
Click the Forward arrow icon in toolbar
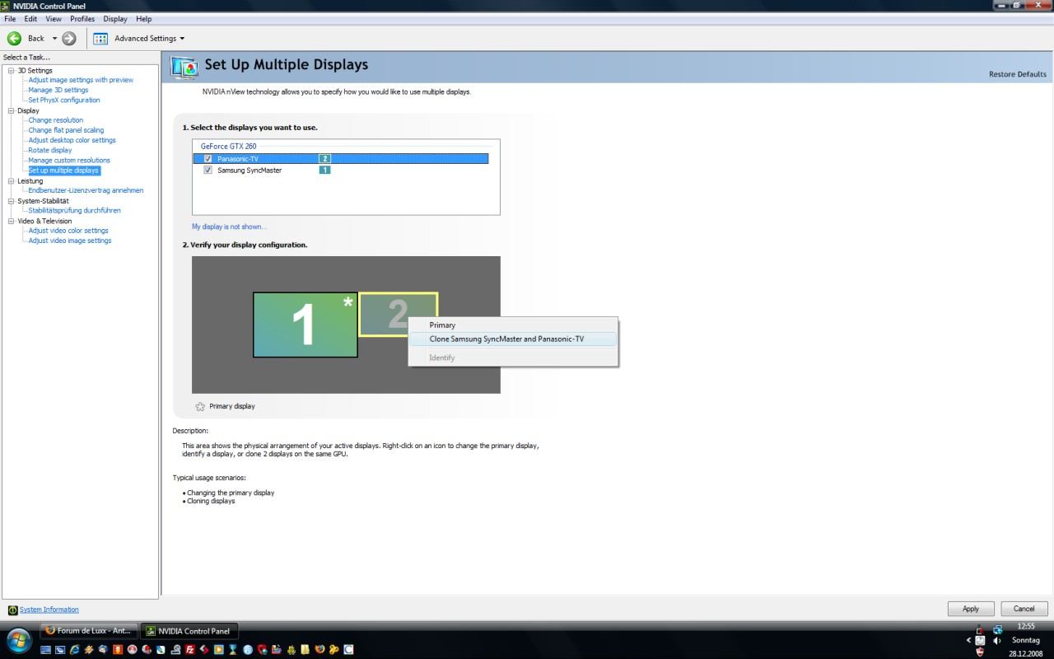click(x=69, y=38)
